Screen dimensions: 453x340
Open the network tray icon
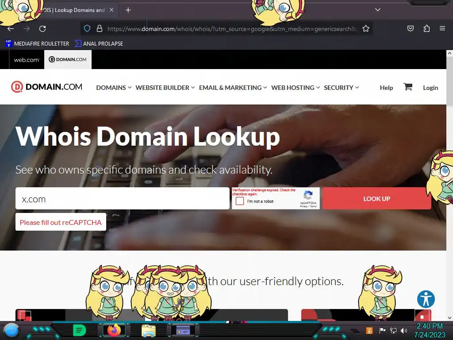[393, 330]
